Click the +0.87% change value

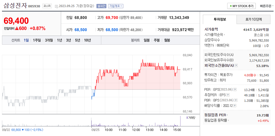pyautogui.click(x=38, y=28)
